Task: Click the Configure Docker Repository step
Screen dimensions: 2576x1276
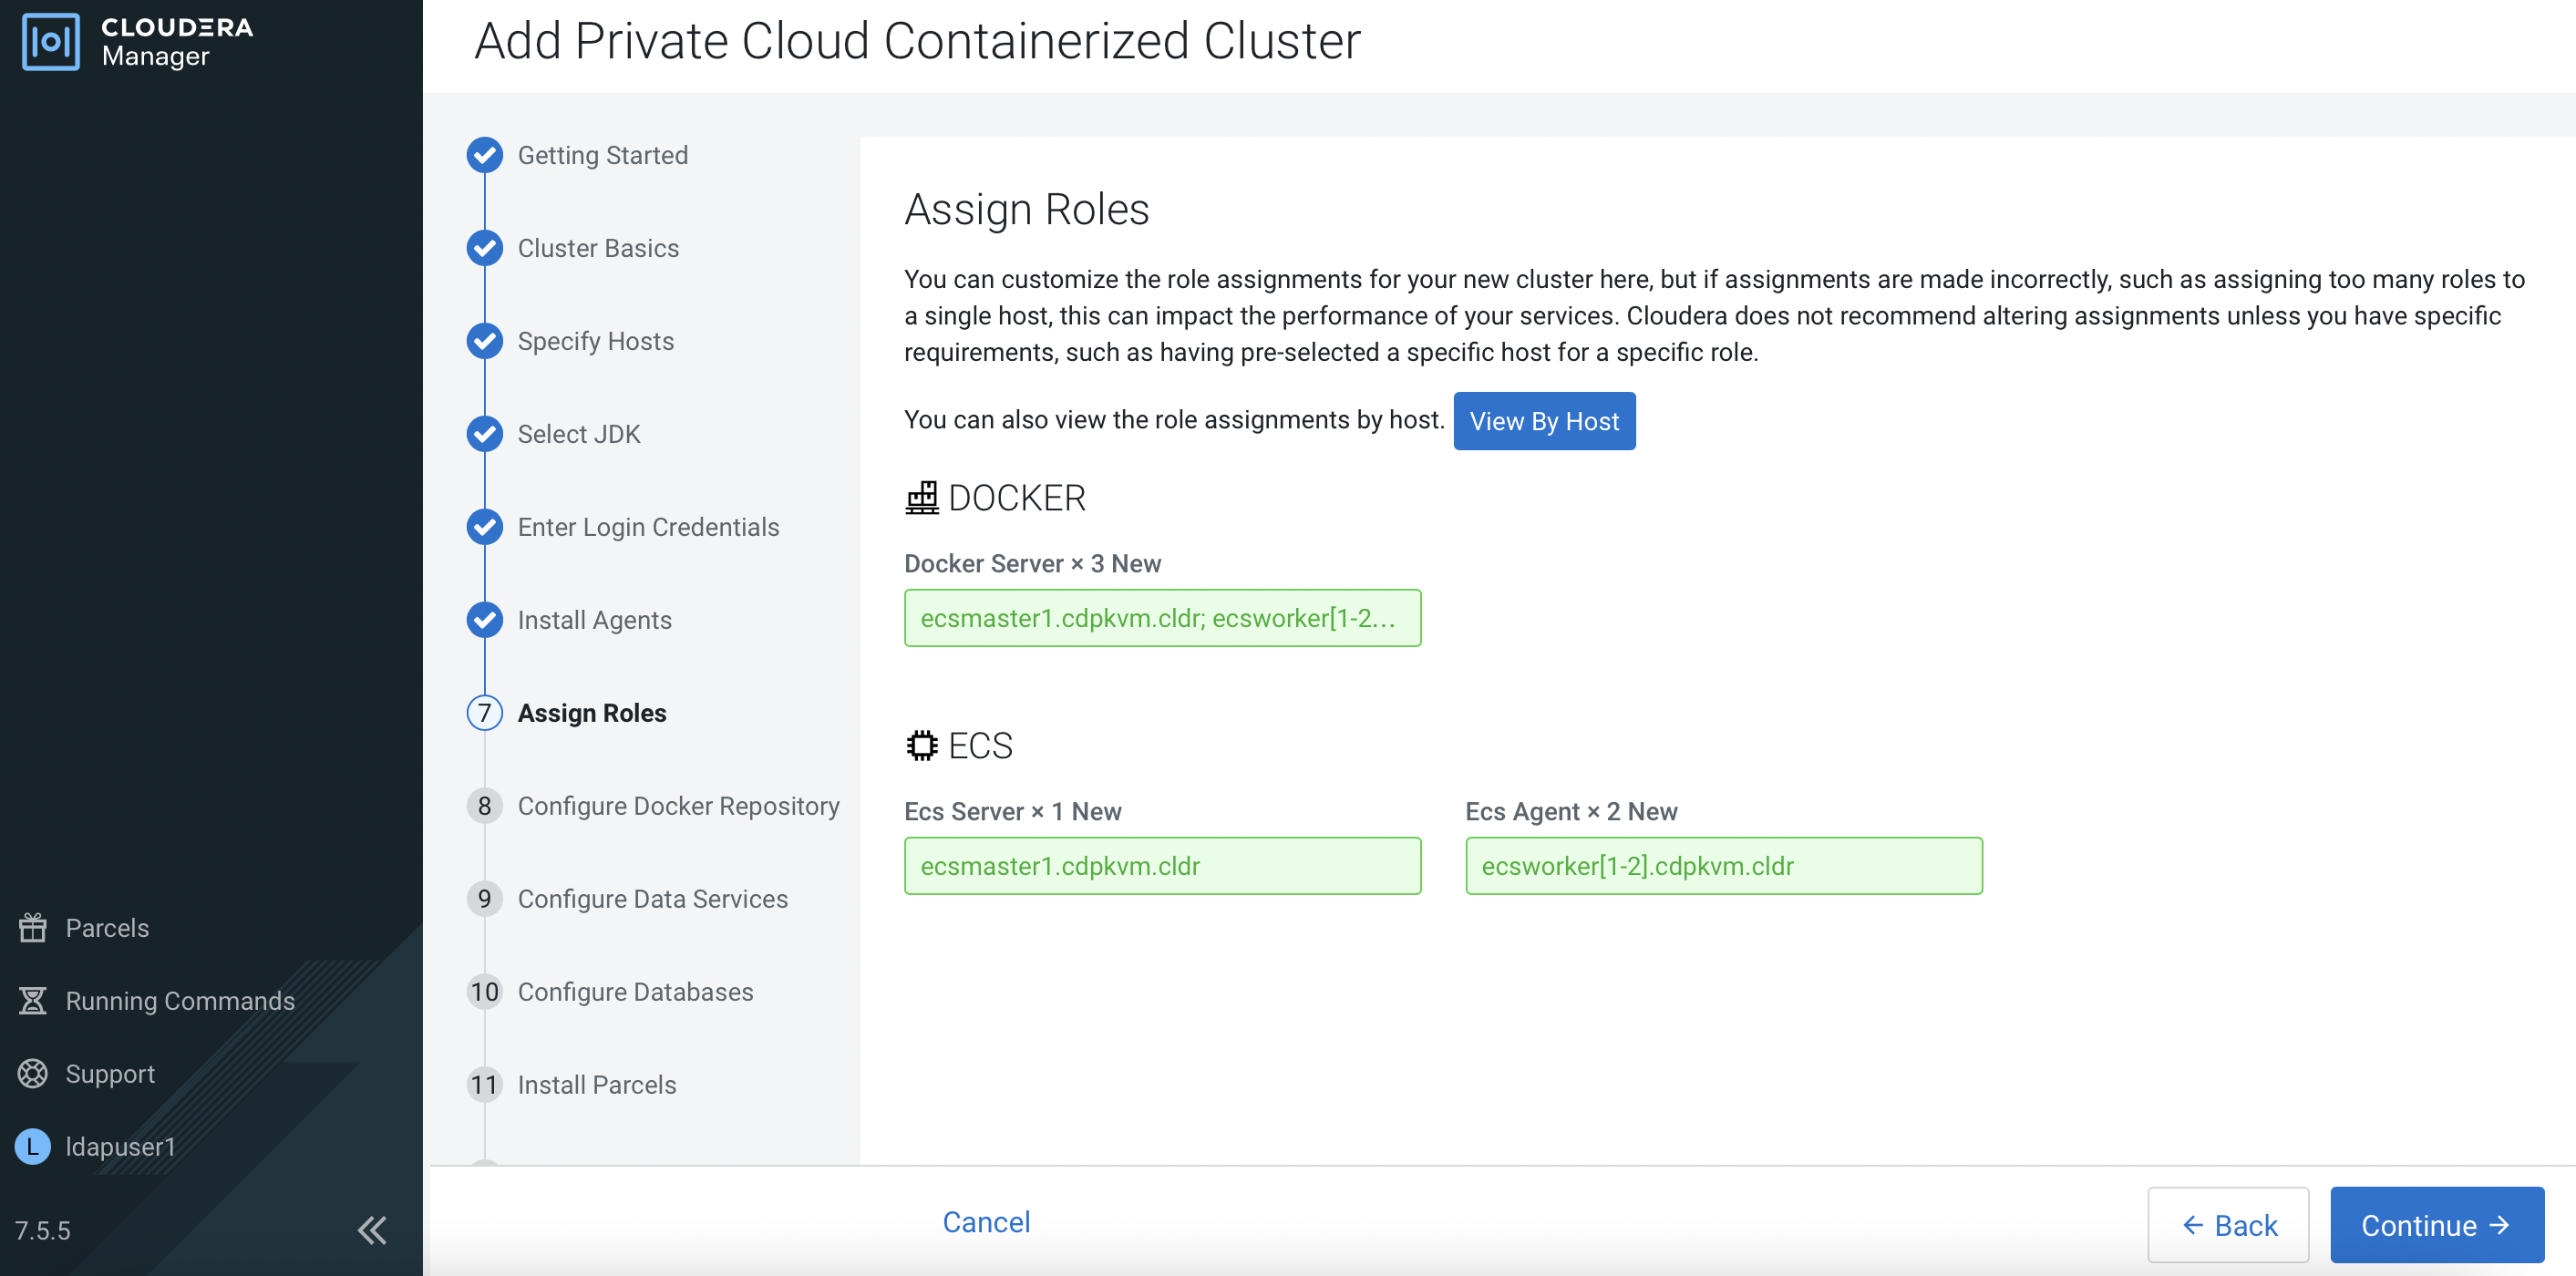Action: click(678, 806)
